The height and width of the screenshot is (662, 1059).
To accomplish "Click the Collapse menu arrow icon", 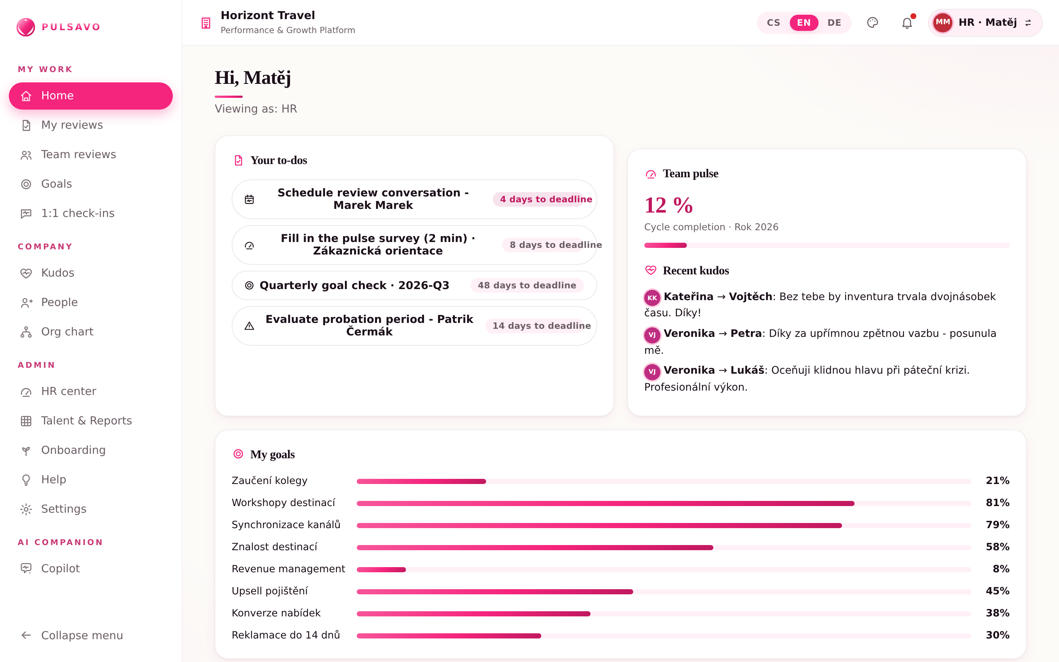I will (26, 635).
